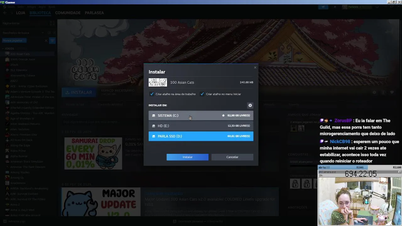This screenshot has width=402, height=226.
Task: Click the 100 Asian Cats thumbnail in dialog
Action: point(158,82)
